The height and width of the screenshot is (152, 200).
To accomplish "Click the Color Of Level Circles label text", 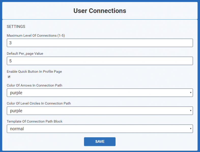I will click(39, 103).
